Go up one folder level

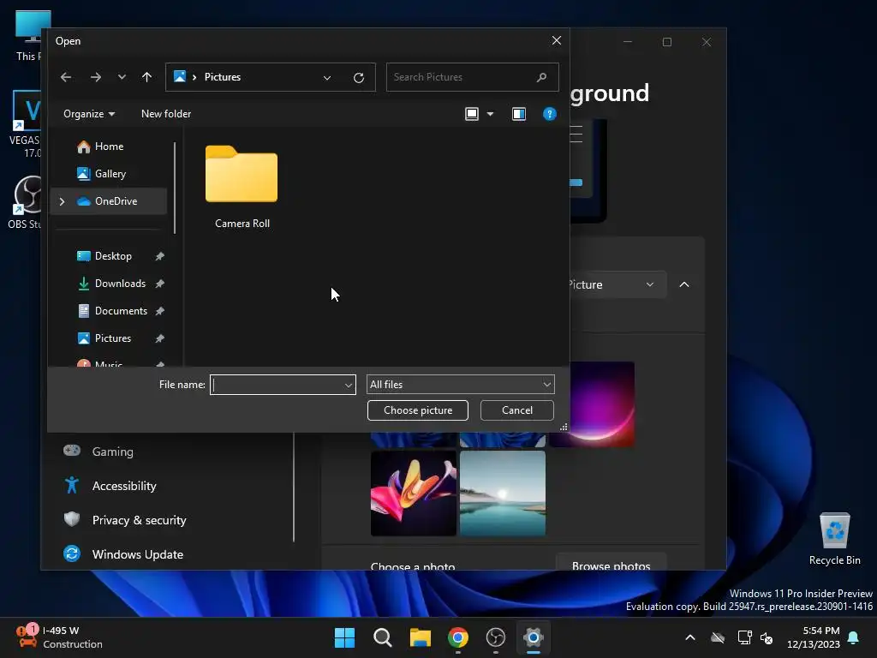pyautogui.click(x=146, y=77)
